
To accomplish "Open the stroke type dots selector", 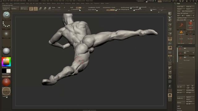I will [6, 24].
